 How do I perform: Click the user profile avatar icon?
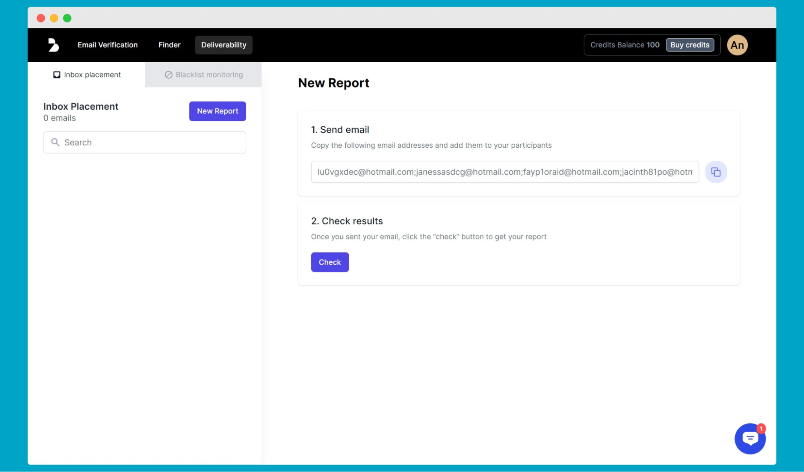click(738, 45)
